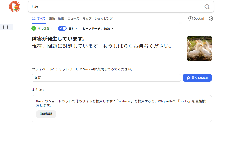Image resolution: width=237 pixels, height=141 pixels.
Task: Toggle the 日本 region switch
Action: click(62, 28)
